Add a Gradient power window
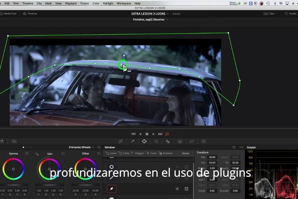Viewport: 298px width, 199px height. point(166,153)
